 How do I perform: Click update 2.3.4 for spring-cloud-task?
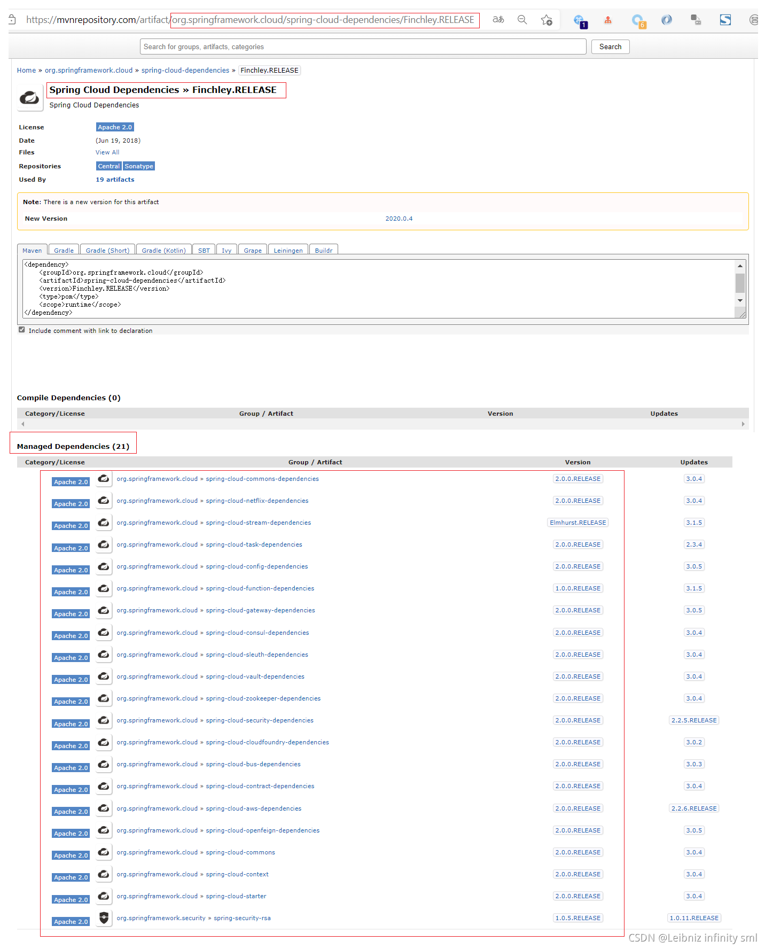tap(694, 544)
